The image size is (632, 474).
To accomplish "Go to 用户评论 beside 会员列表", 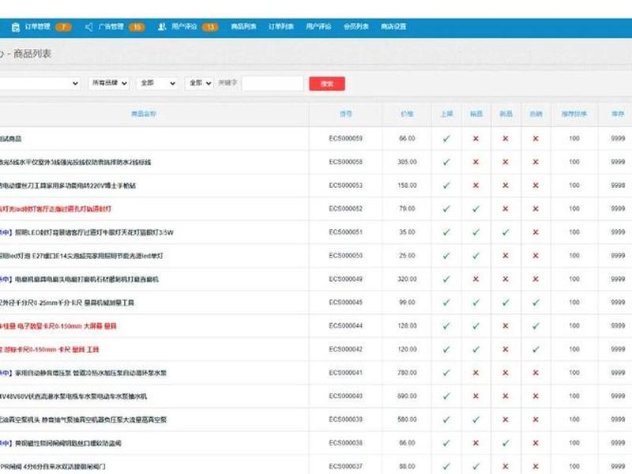I will pos(318,27).
